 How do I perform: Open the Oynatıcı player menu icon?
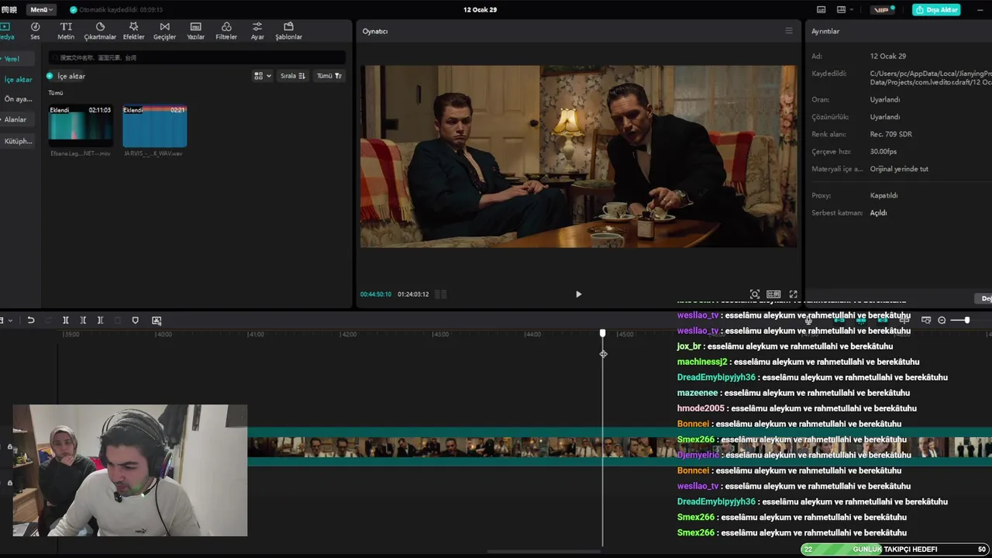(x=789, y=31)
